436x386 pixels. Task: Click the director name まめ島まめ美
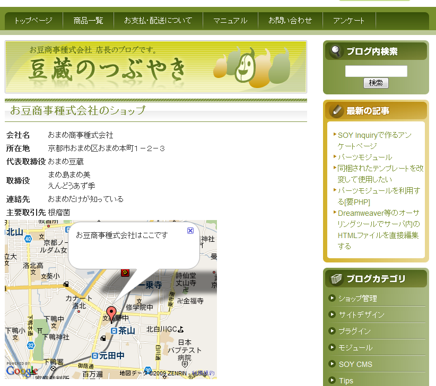[x=69, y=175]
